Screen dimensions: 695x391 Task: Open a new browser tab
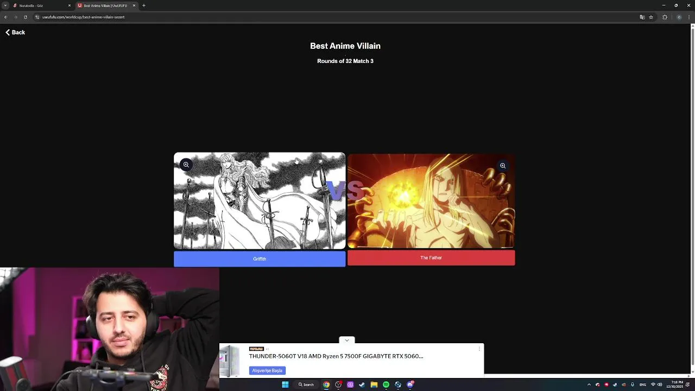144,5
